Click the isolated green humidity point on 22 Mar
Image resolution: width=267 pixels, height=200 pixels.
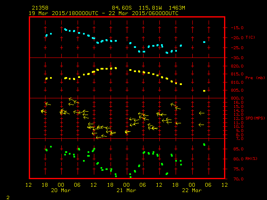pos(204,145)
